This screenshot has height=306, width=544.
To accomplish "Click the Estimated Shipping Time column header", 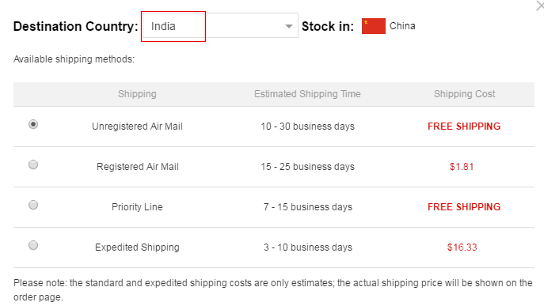I will (307, 94).
